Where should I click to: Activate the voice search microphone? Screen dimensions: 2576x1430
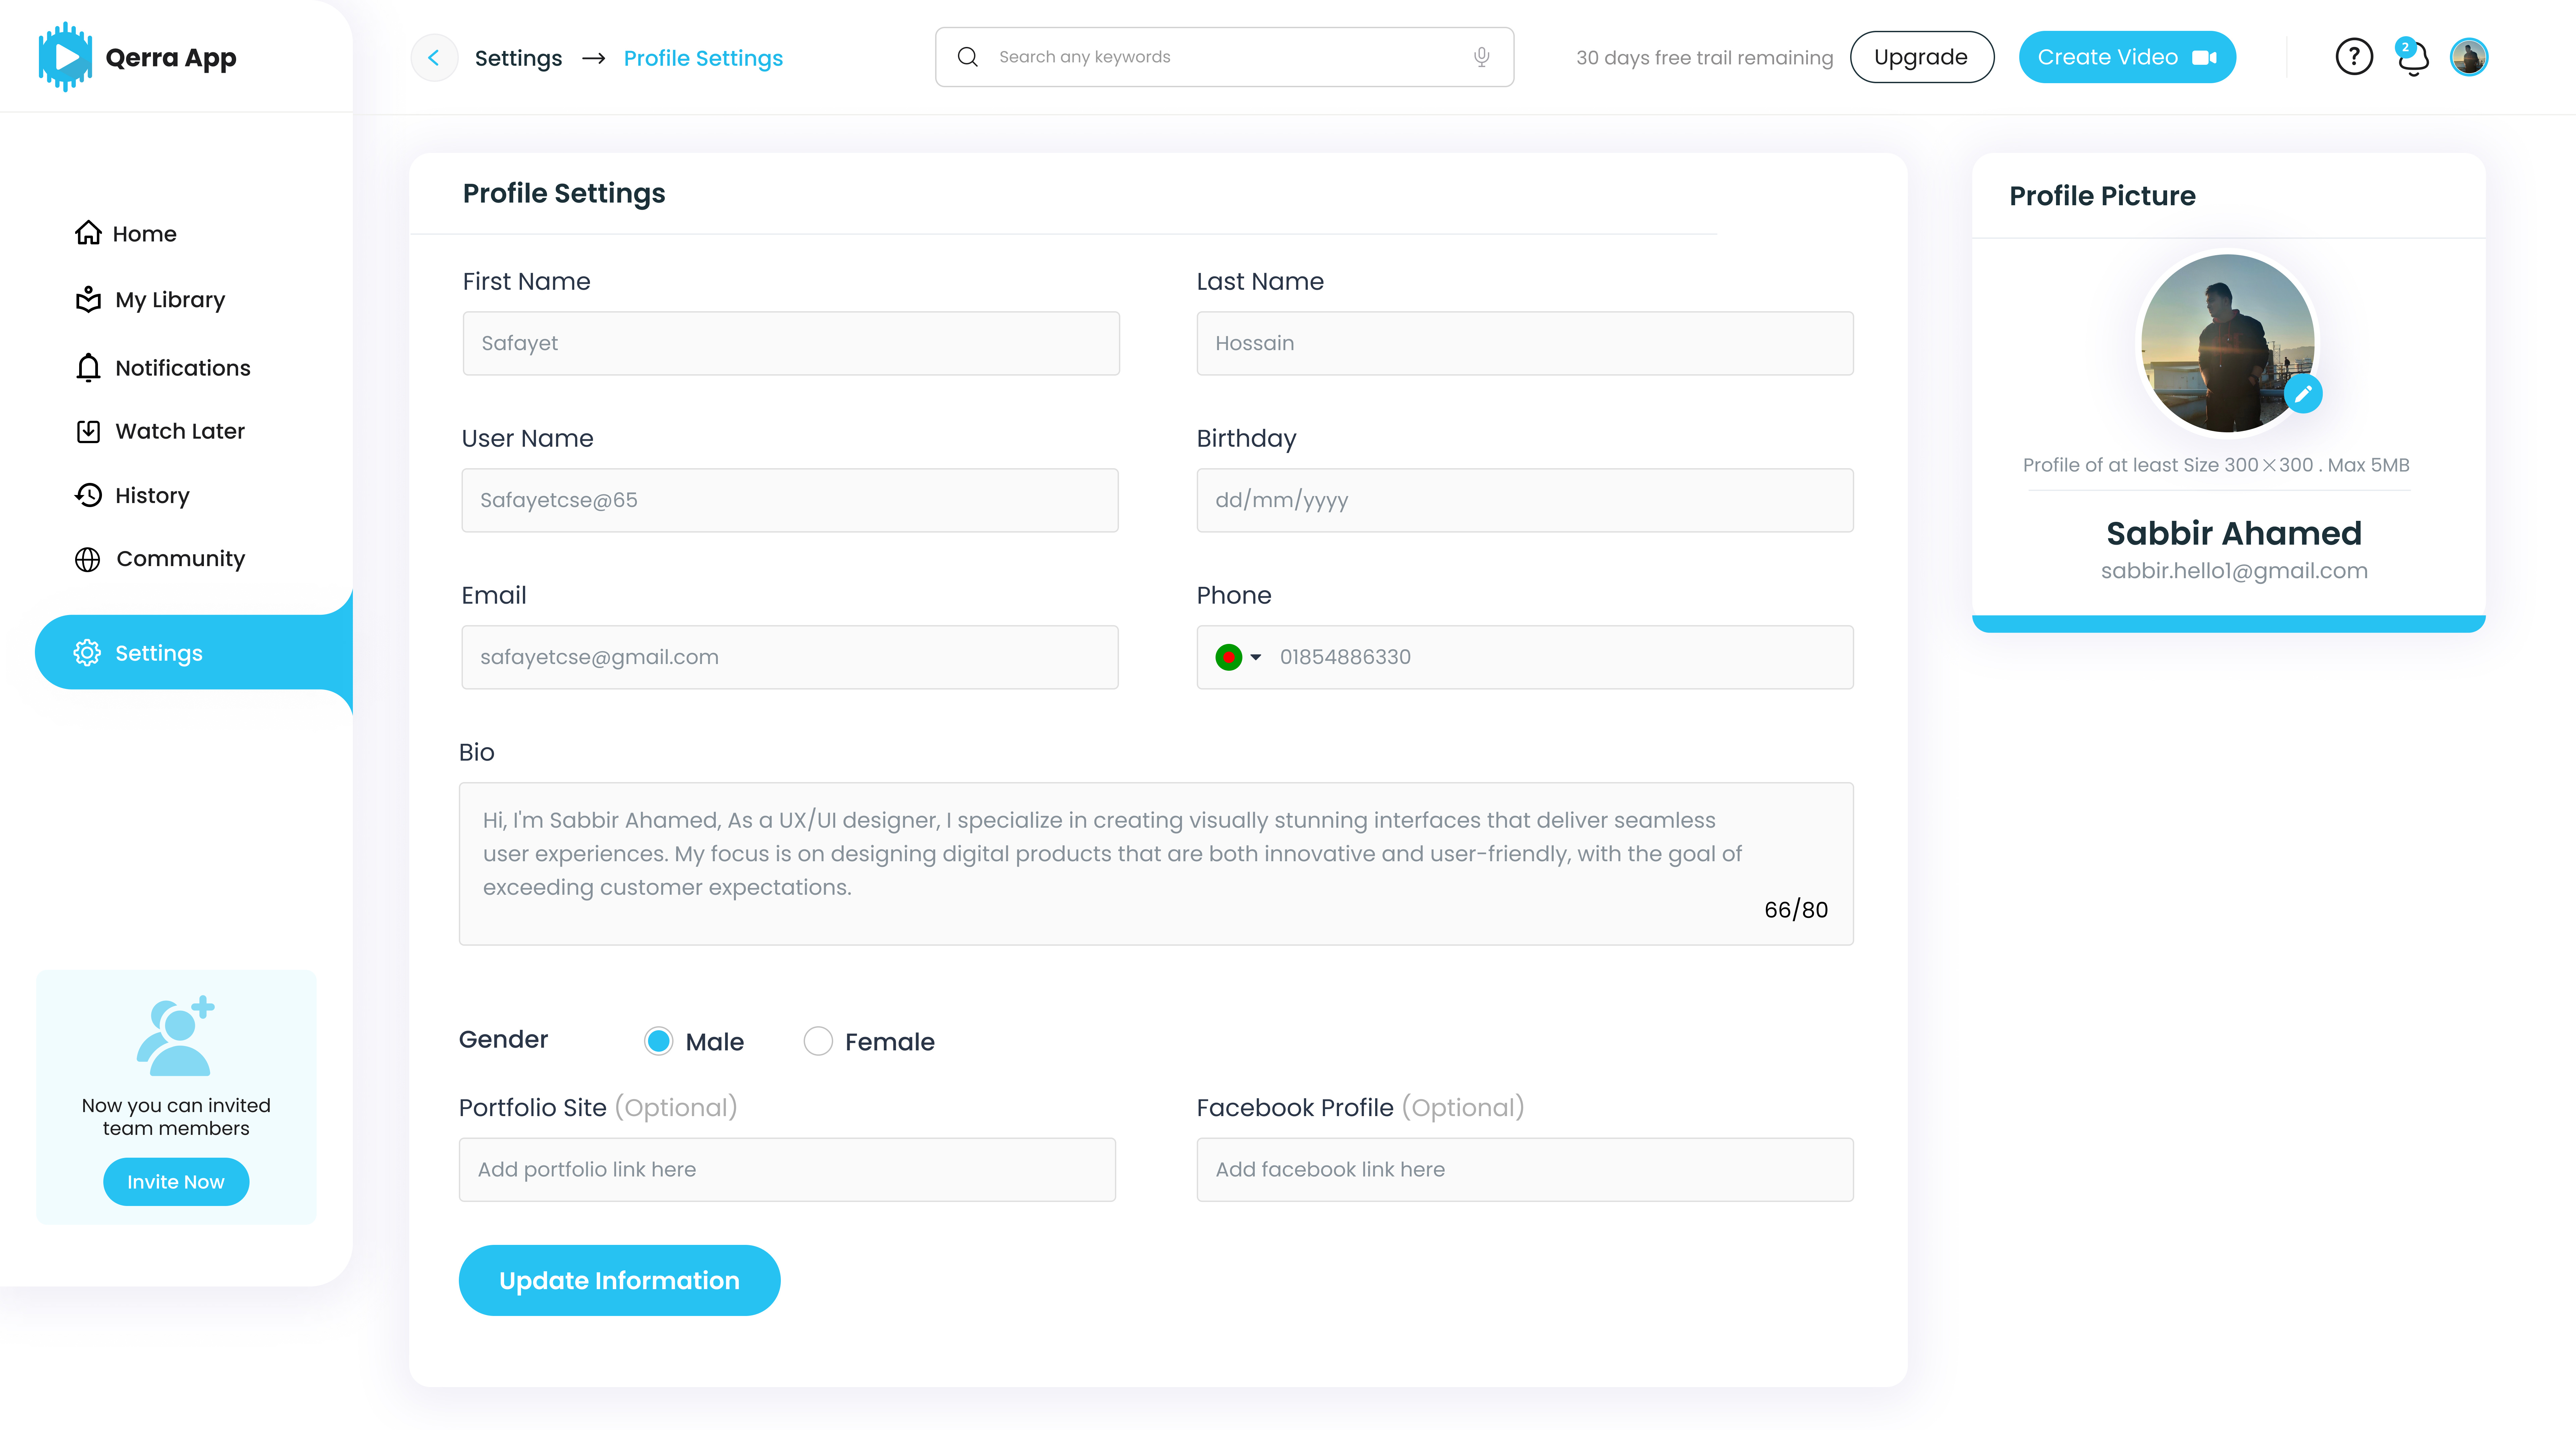[1481, 57]
